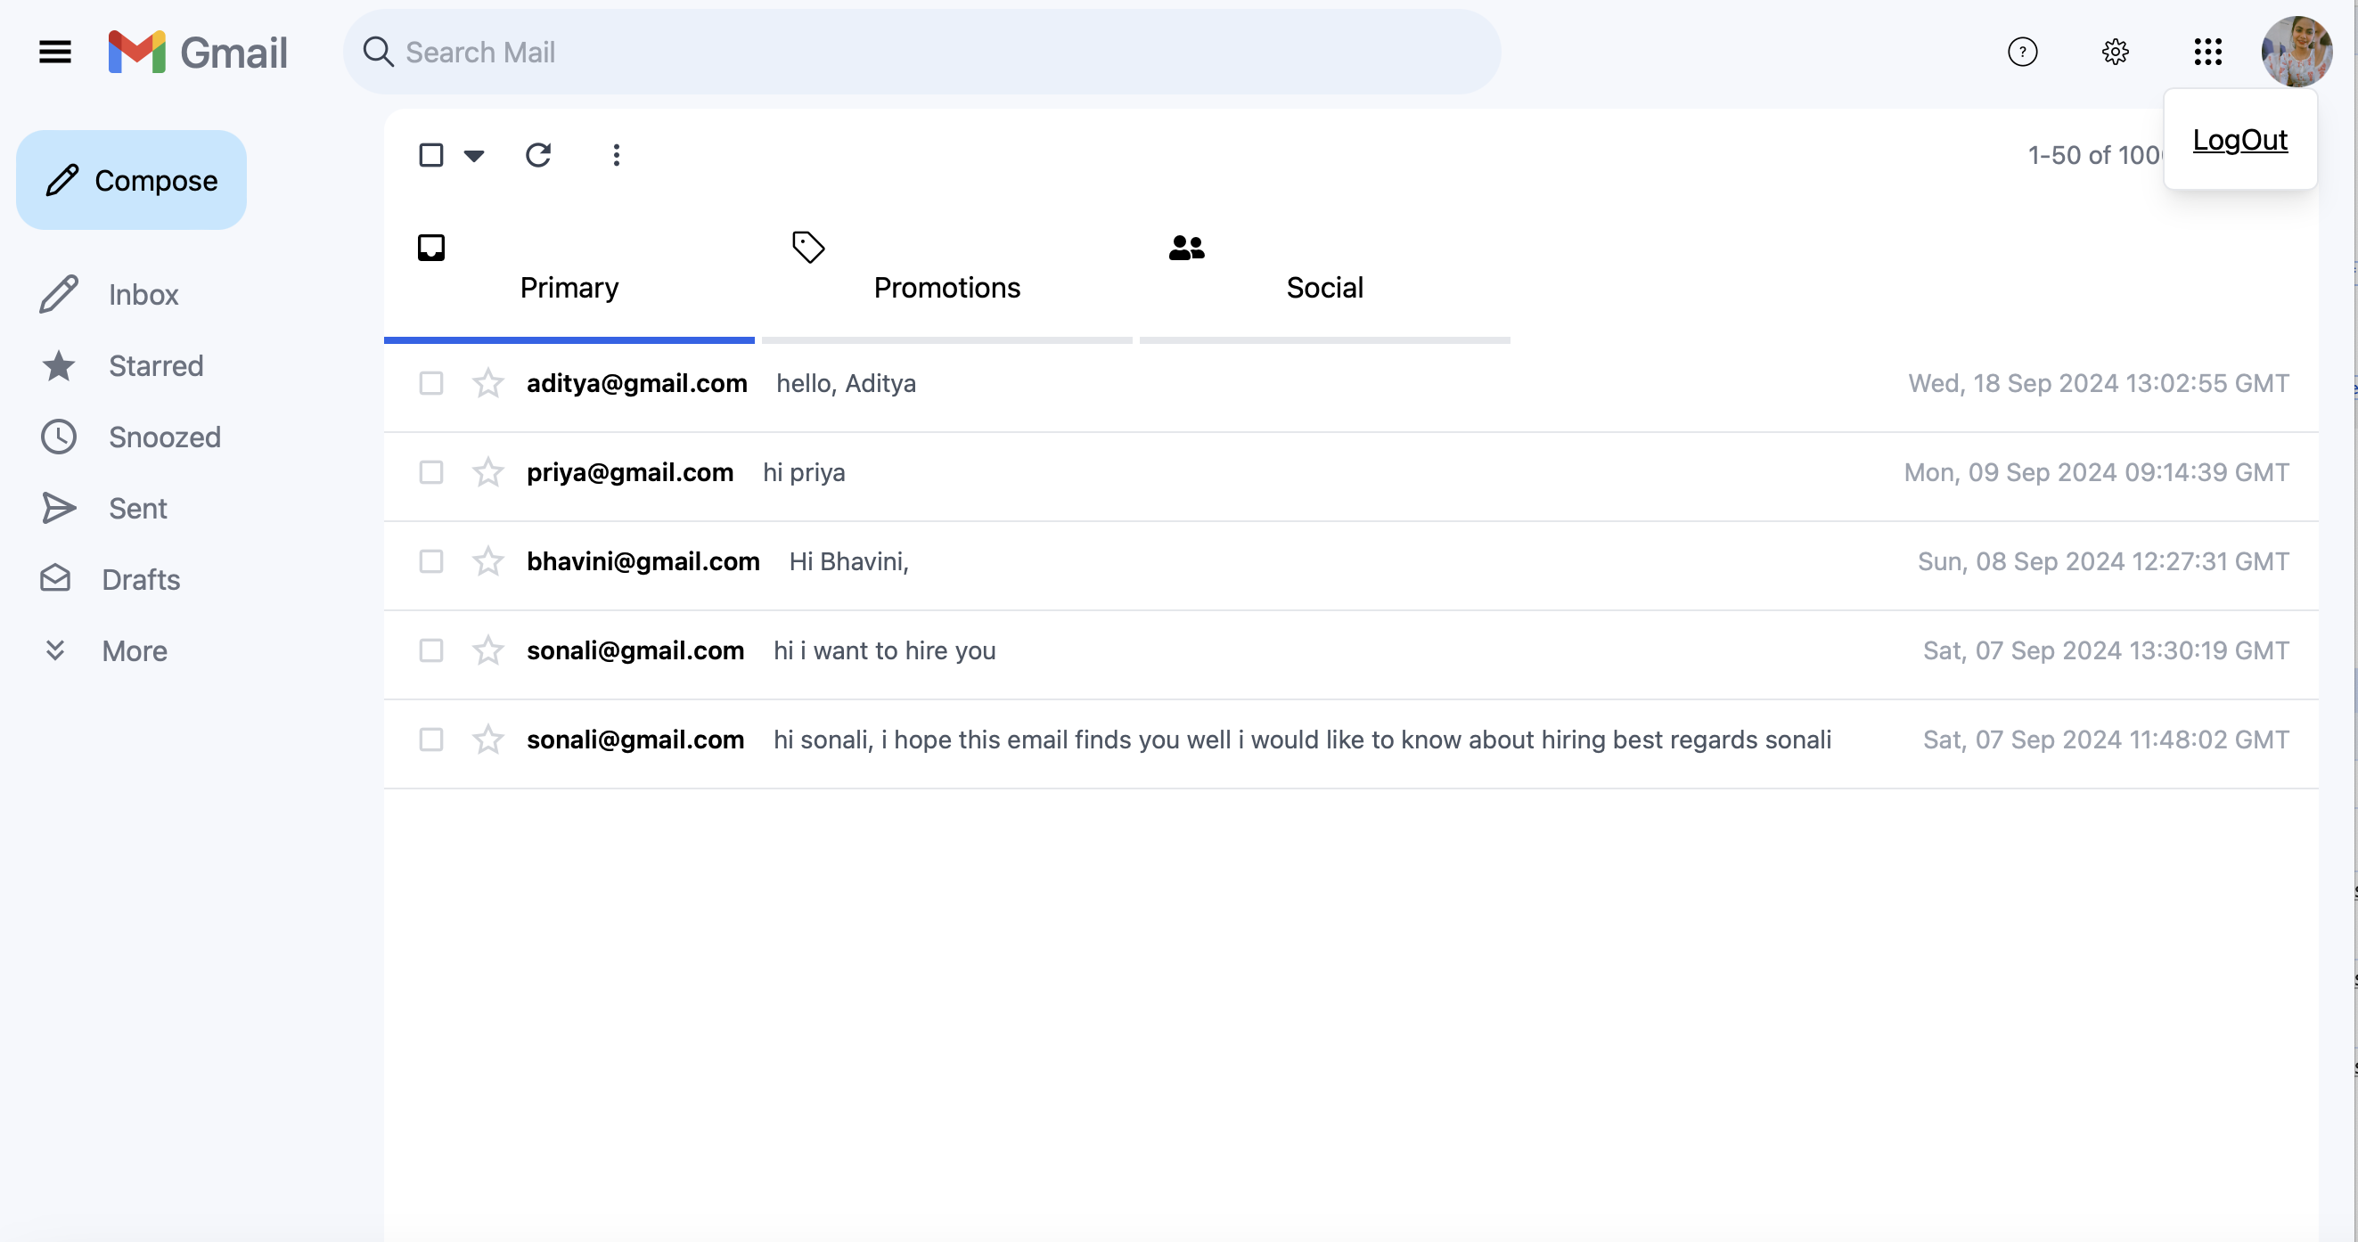Click the Social people icon
The image size is (2358, 1242).
point(1186,248)
